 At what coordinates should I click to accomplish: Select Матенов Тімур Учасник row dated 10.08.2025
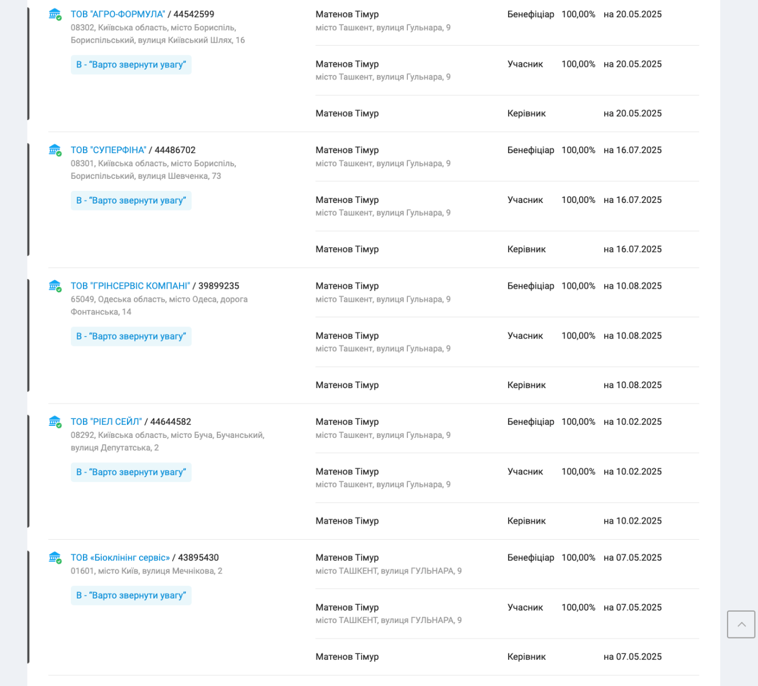coord(507,342)
